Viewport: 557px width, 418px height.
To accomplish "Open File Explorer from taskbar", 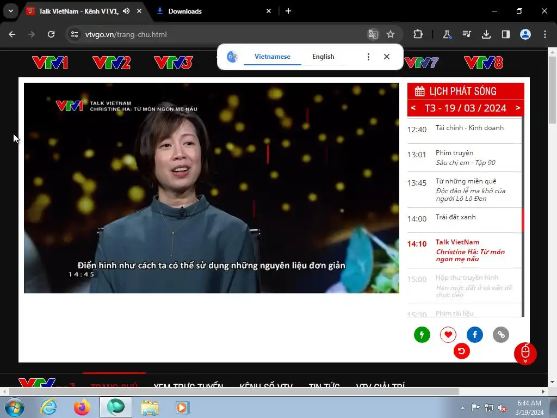I will [x=150, y=407].
